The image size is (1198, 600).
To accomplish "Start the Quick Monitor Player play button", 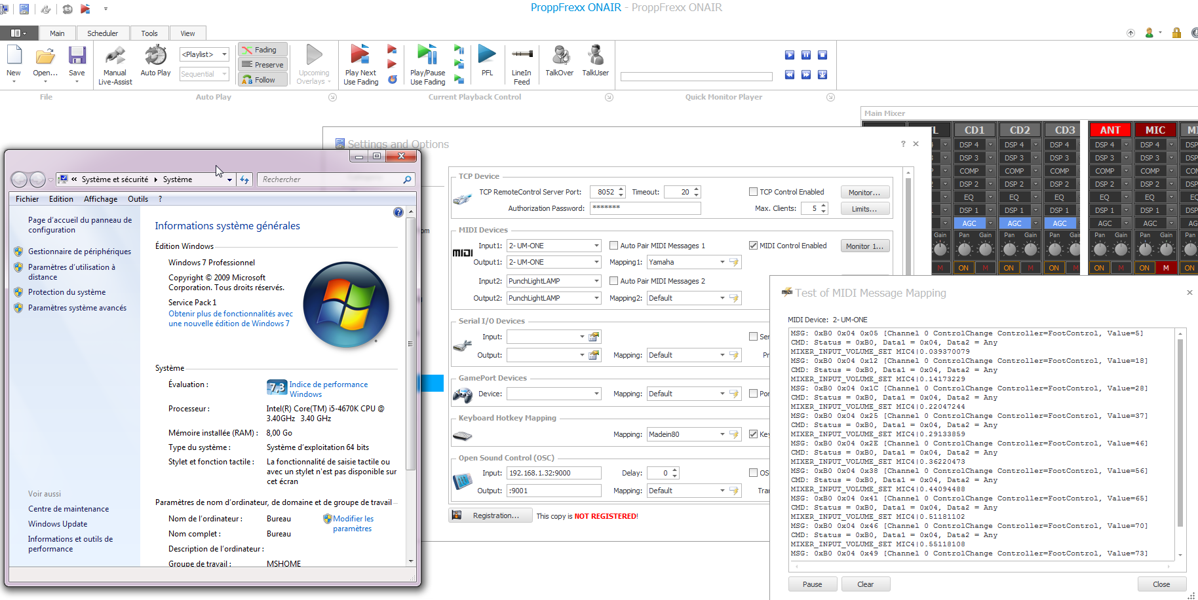I will [790, 55].
